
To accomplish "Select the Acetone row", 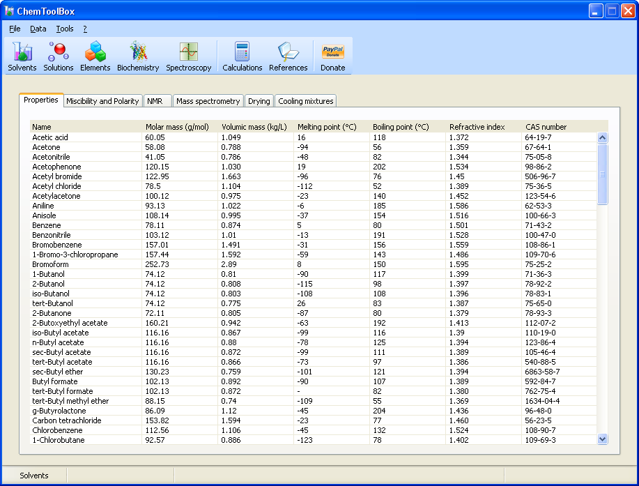I will click(314, 147).
